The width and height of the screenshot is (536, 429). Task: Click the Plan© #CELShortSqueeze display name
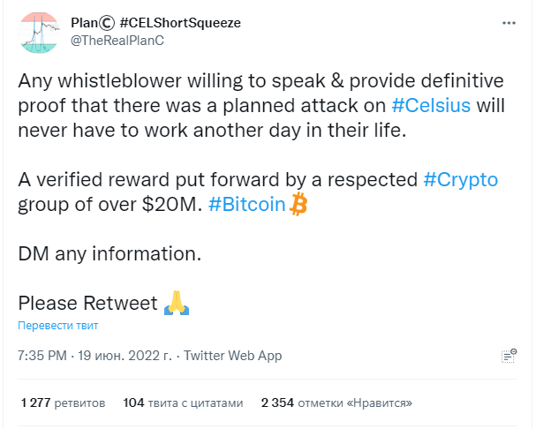coord(156,23)
